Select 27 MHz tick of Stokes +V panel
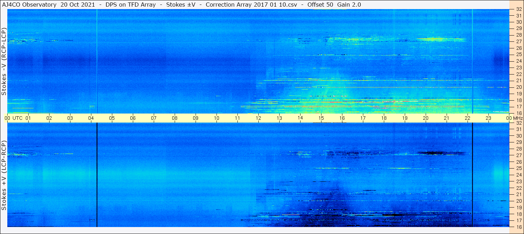Viewport: 524px width, 234px height. [x=518, y=155]
